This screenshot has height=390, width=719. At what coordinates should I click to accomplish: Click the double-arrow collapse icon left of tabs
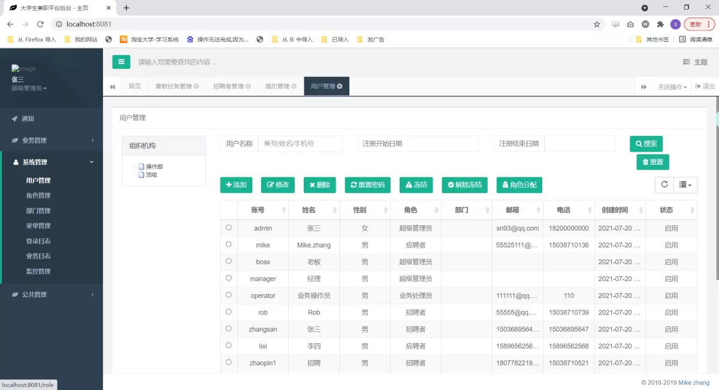[x=112, y=86]
